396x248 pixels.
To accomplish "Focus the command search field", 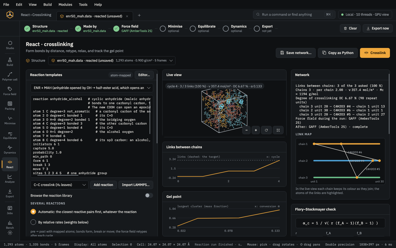I will (294, 15).
